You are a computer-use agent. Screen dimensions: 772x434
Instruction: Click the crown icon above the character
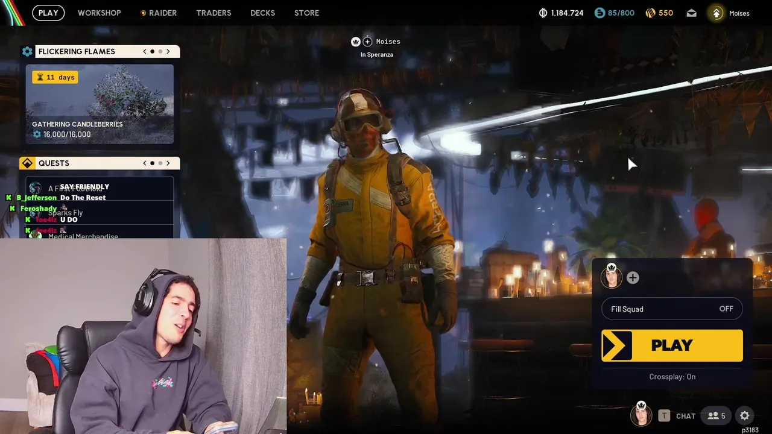point(356,42)
